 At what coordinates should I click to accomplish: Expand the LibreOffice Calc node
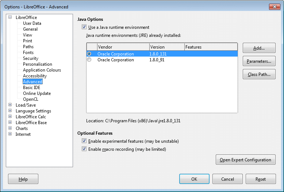pyautogui.click(x=10, y=116)
